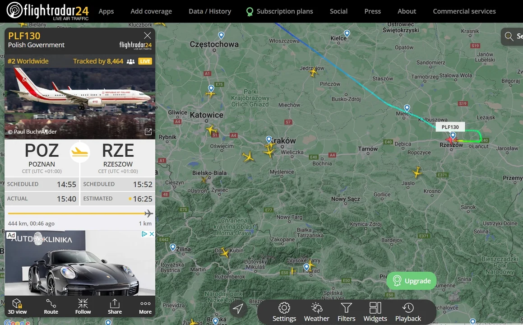The width and height of the screenshot is (523, 325).
Task: Click the Polish Government operator name
Action: [x=37, y=45]
